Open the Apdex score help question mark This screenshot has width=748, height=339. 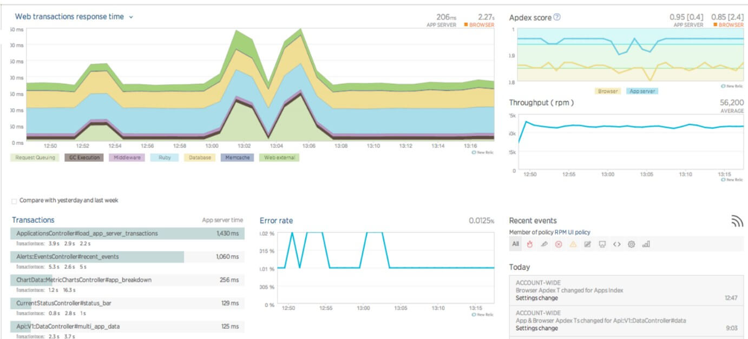pos(557,17)
